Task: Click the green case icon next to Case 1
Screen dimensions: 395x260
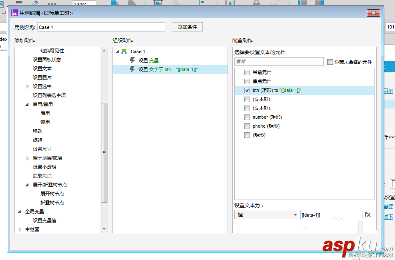Action: [x=124, y=51]
